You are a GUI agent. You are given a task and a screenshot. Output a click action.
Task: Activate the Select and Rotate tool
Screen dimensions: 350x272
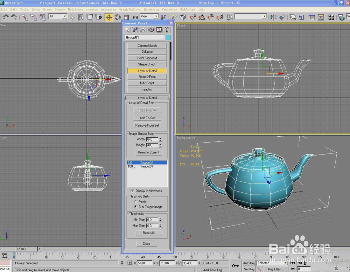click(x=118, y=17)
